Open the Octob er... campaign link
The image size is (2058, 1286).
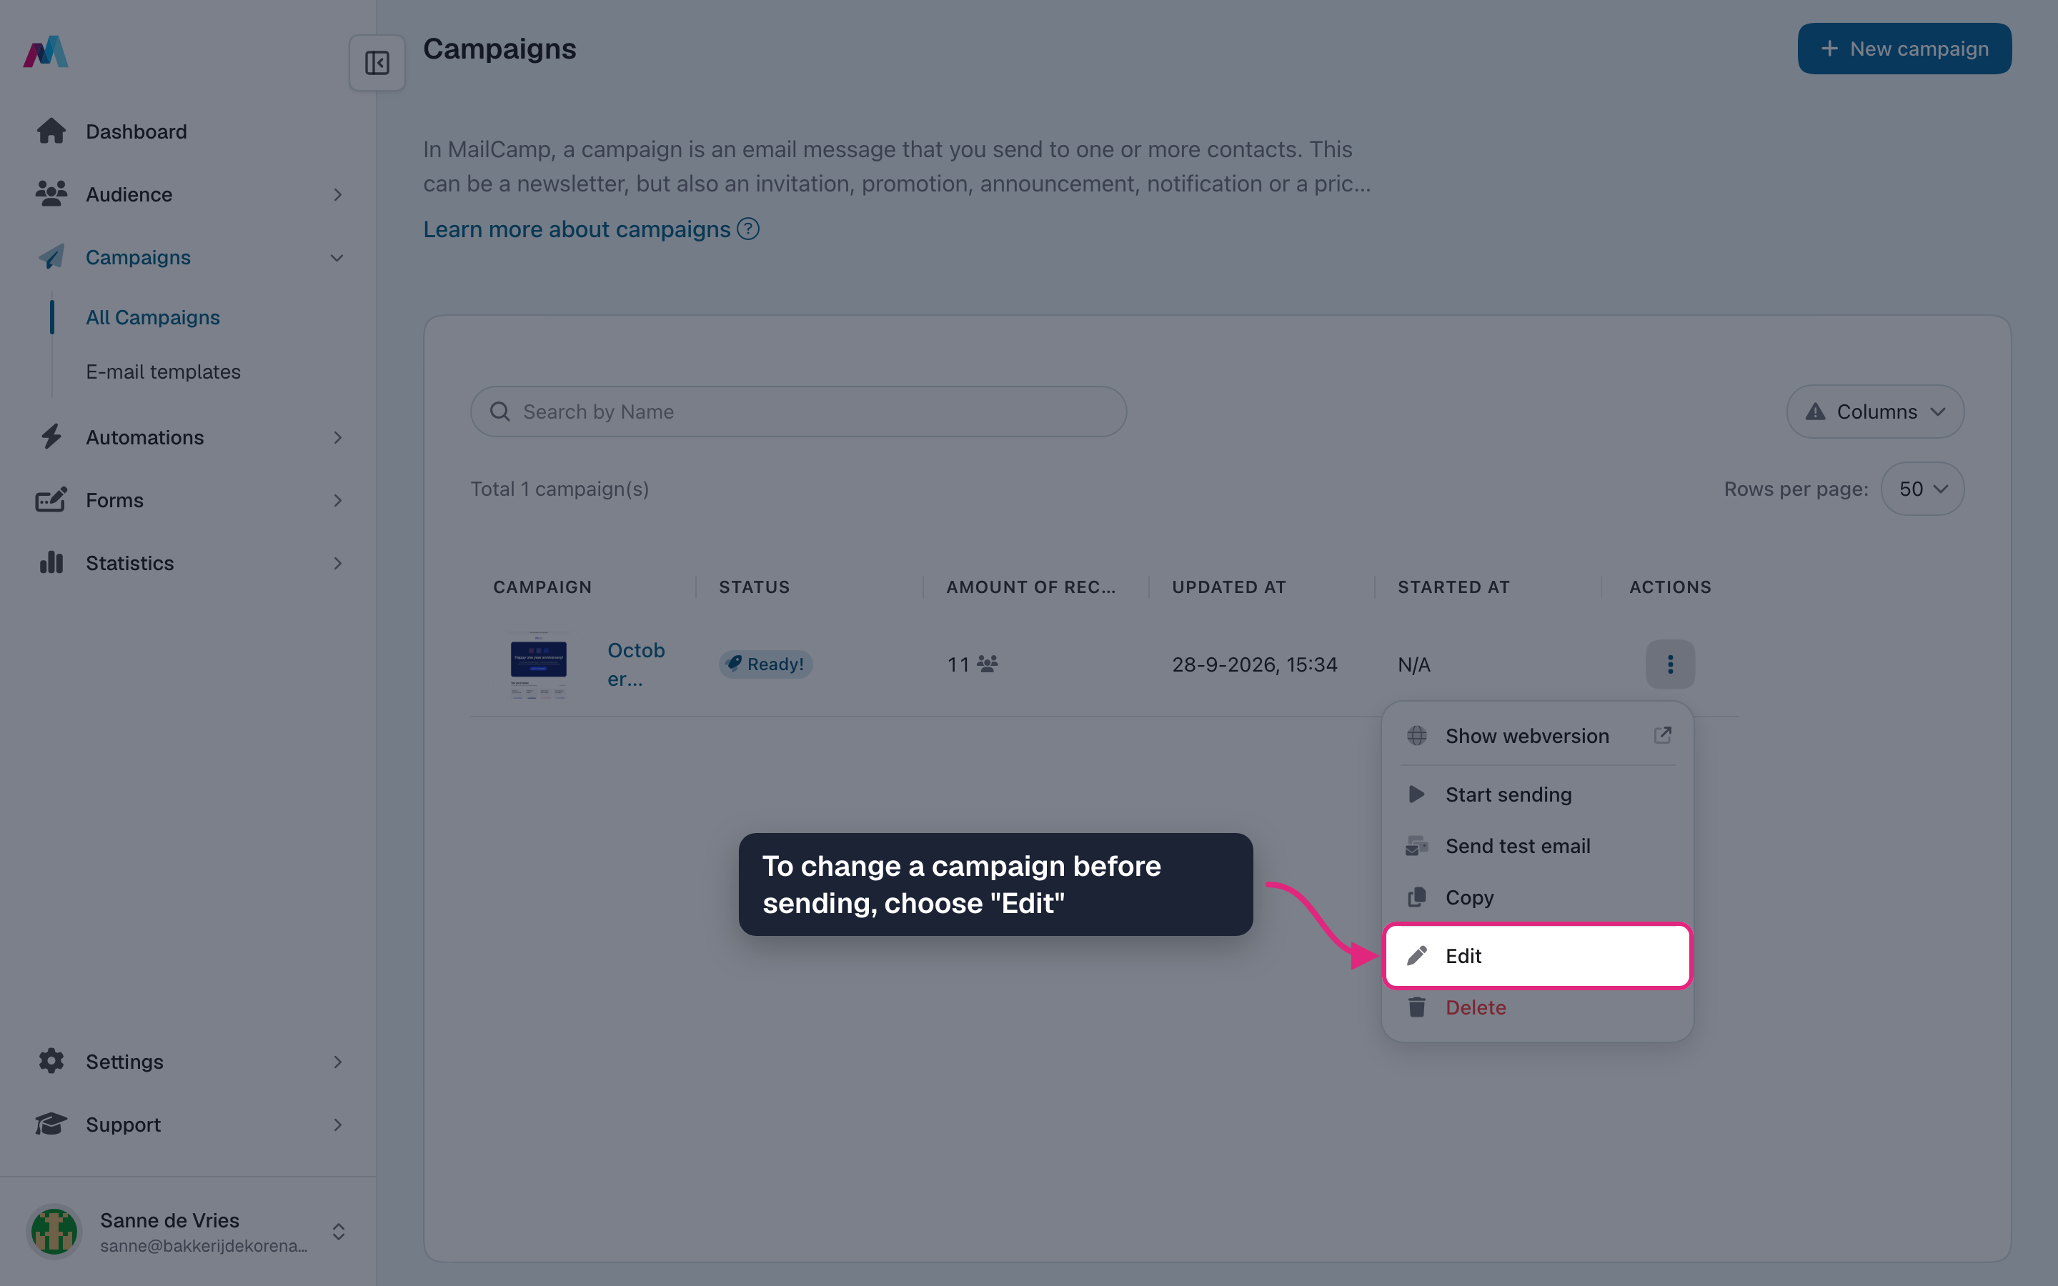tap(636, 664)
